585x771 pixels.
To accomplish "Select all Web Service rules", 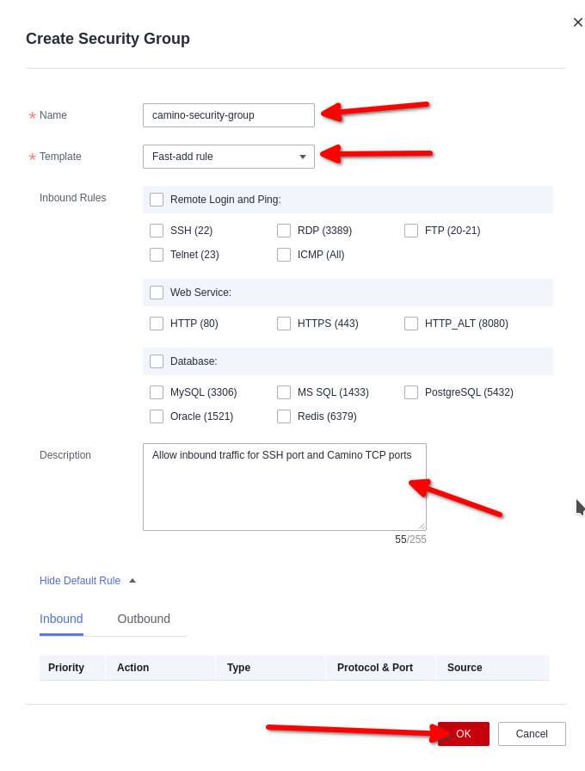I will tap(157, 293).
